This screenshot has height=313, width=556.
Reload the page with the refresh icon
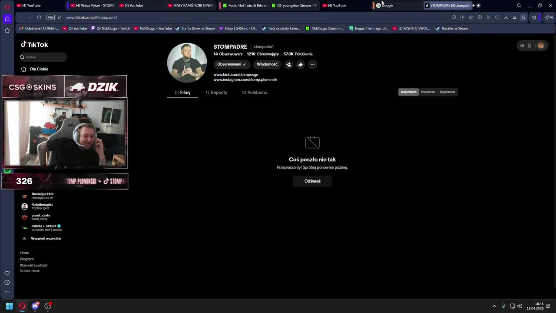click(39, 17)
